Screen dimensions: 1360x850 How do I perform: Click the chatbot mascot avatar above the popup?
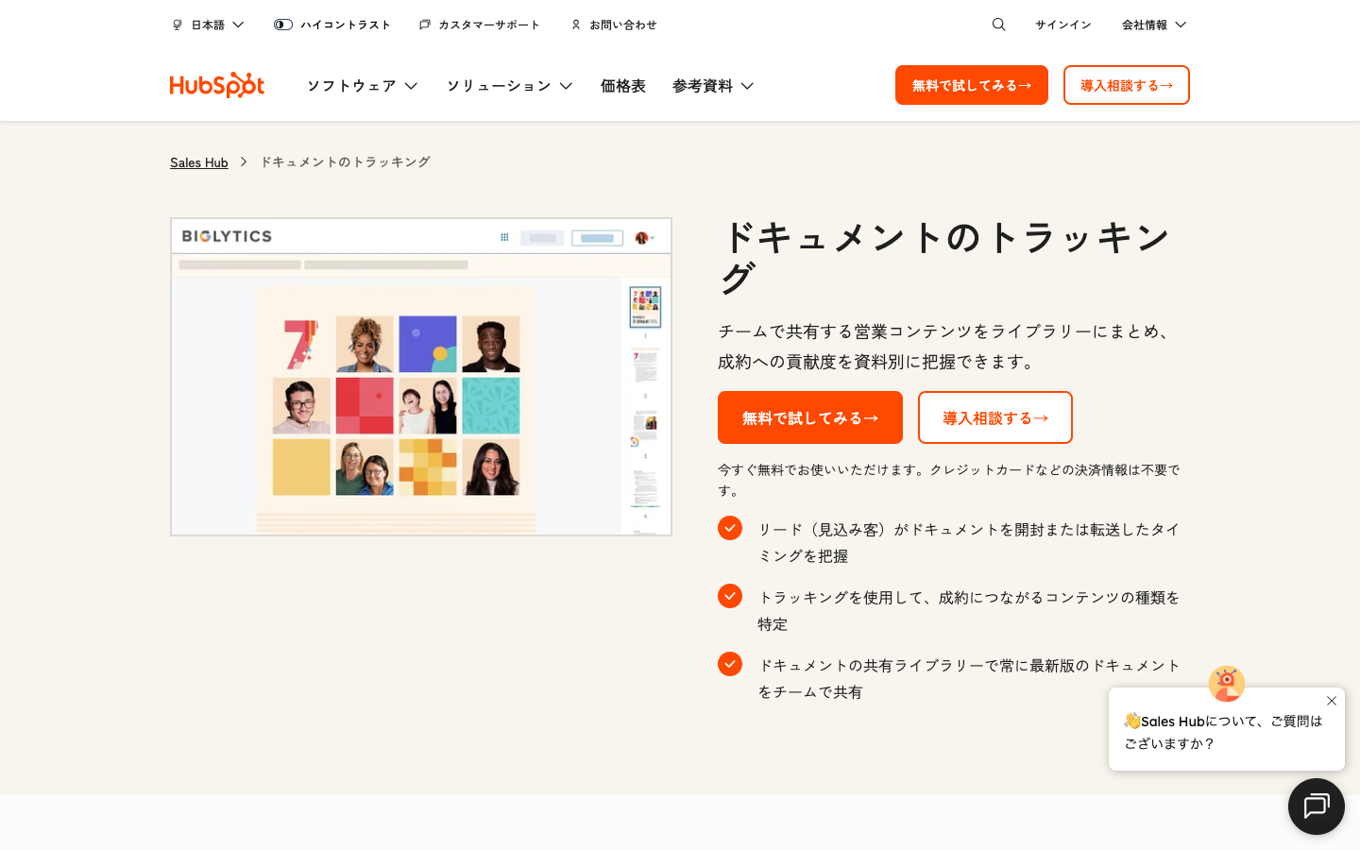tap(1226, 683)
